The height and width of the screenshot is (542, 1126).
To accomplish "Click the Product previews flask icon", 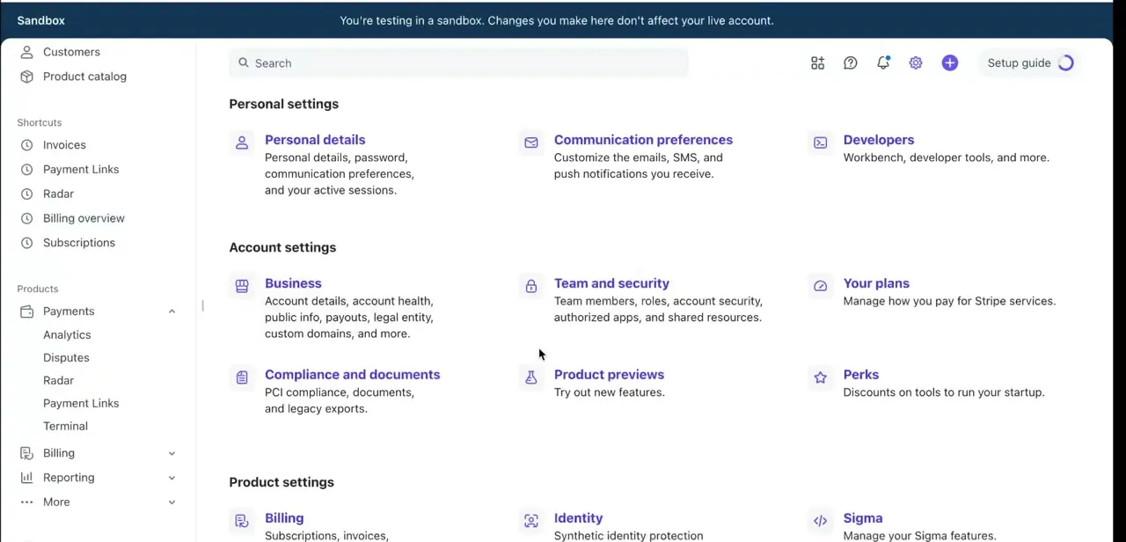I will coord(531,377).
